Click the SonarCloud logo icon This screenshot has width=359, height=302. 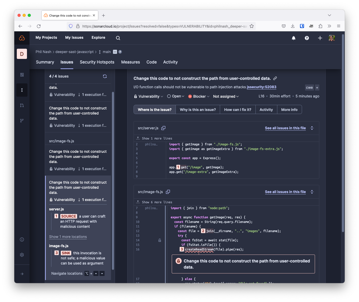(22, 38)
